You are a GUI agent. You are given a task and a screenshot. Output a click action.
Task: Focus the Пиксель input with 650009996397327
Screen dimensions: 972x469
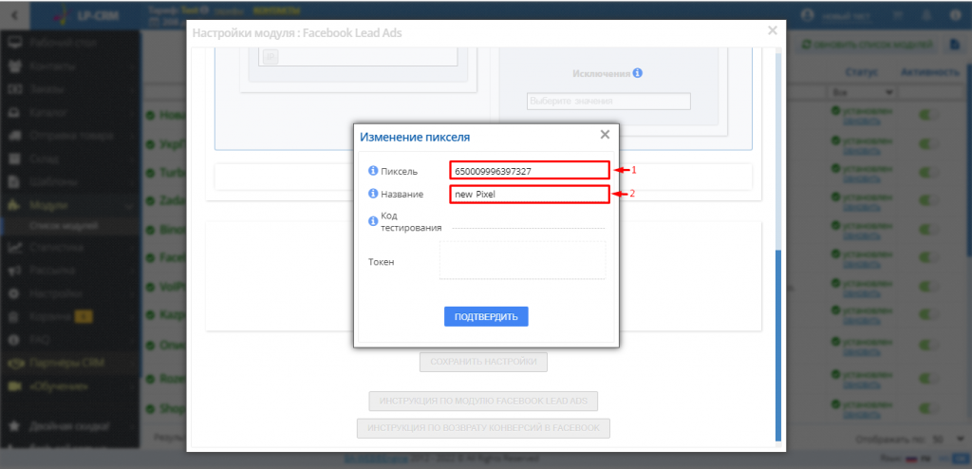pyautogui.click(x=530, y=171)
